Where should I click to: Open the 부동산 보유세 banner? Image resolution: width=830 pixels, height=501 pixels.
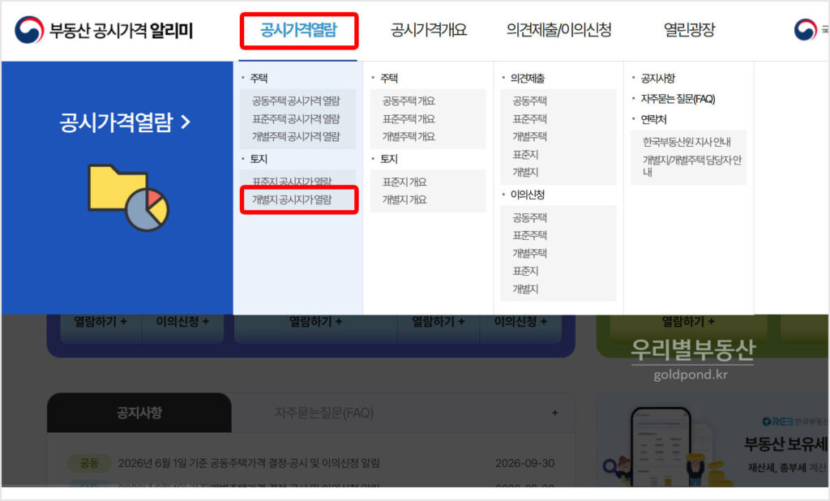pos(712,441)
